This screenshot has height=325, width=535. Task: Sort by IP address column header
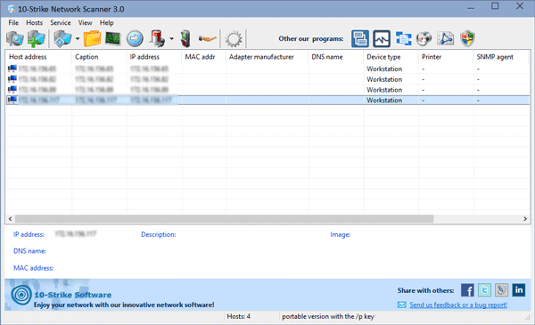tap(154, 57)
